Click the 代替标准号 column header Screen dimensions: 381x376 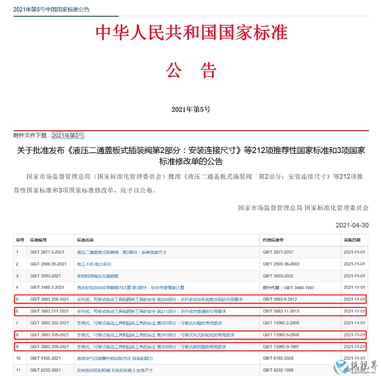pos(273,240)
